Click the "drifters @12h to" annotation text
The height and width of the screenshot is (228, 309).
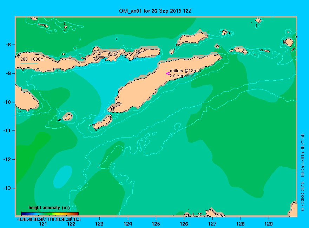[x=185, y=71]
